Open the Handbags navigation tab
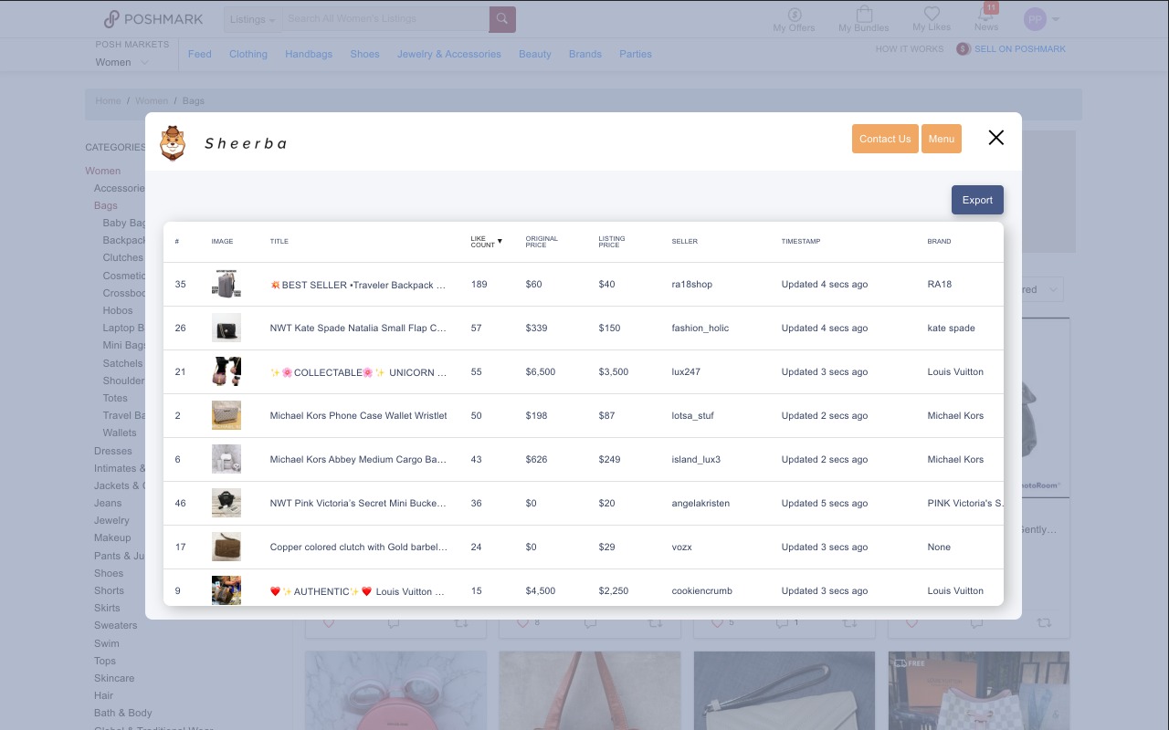The height and width of the screenshot is (730, 1169). coord(309,54)
